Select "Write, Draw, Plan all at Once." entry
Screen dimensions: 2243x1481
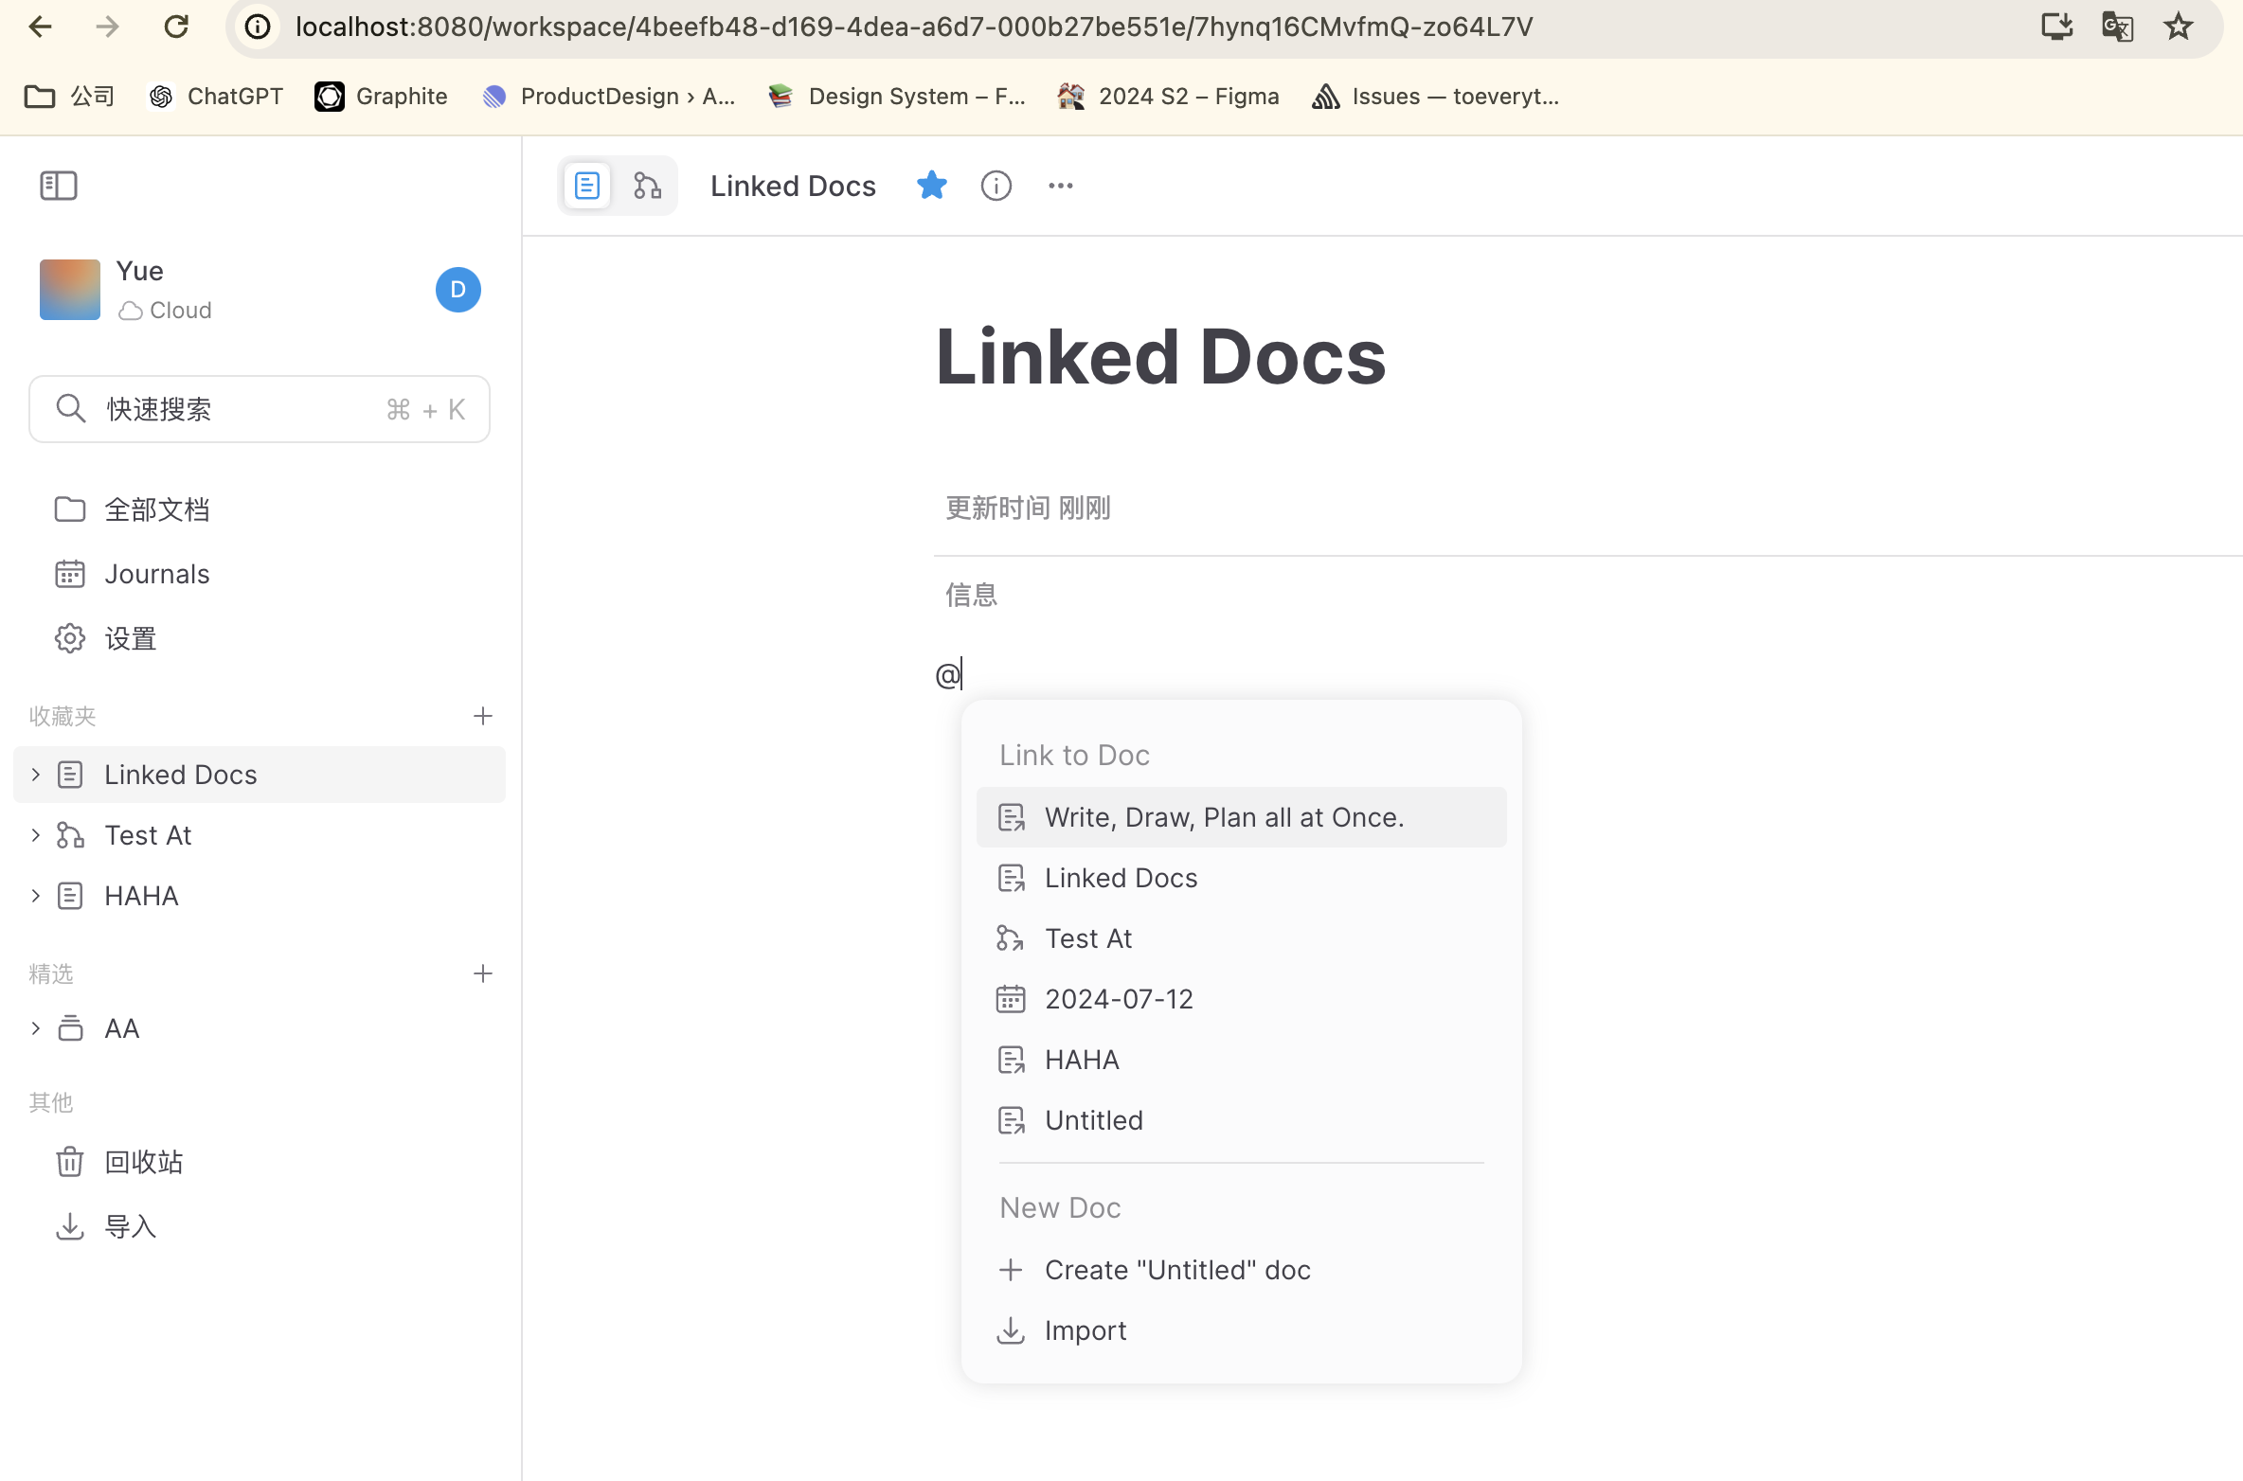(1223, 817)
